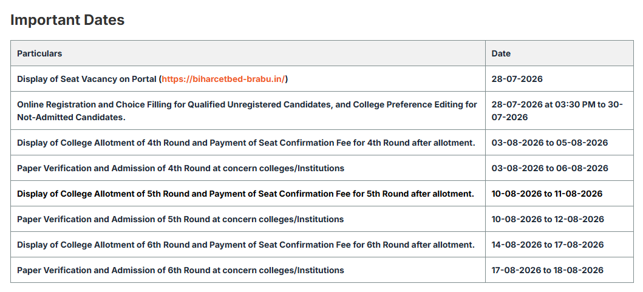
Task: Select the 4th Round Paper Verification row
Action: pos(248,168)
